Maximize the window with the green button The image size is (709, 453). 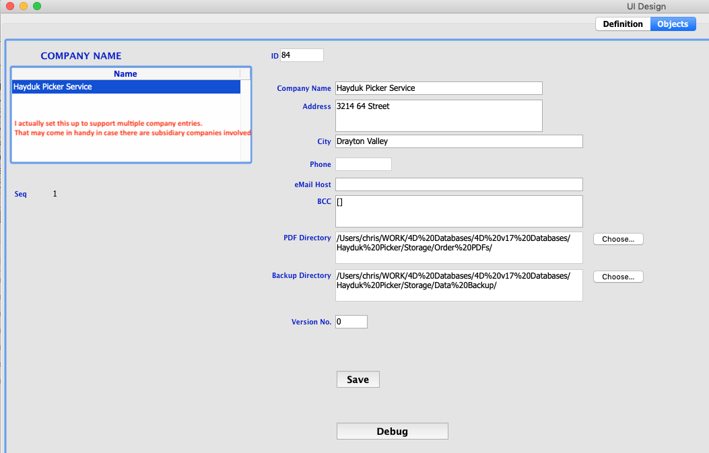(x=37, y=6)
